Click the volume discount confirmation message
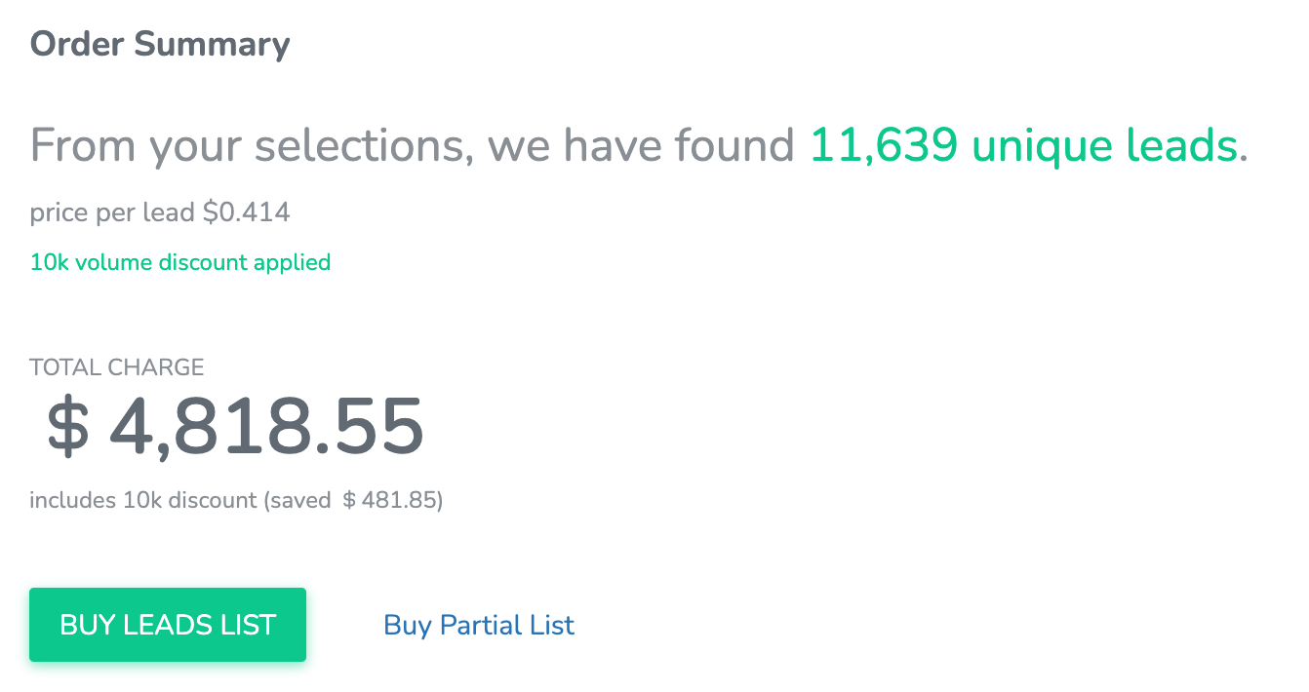The image size is (1309, 692). pos(179,262)
